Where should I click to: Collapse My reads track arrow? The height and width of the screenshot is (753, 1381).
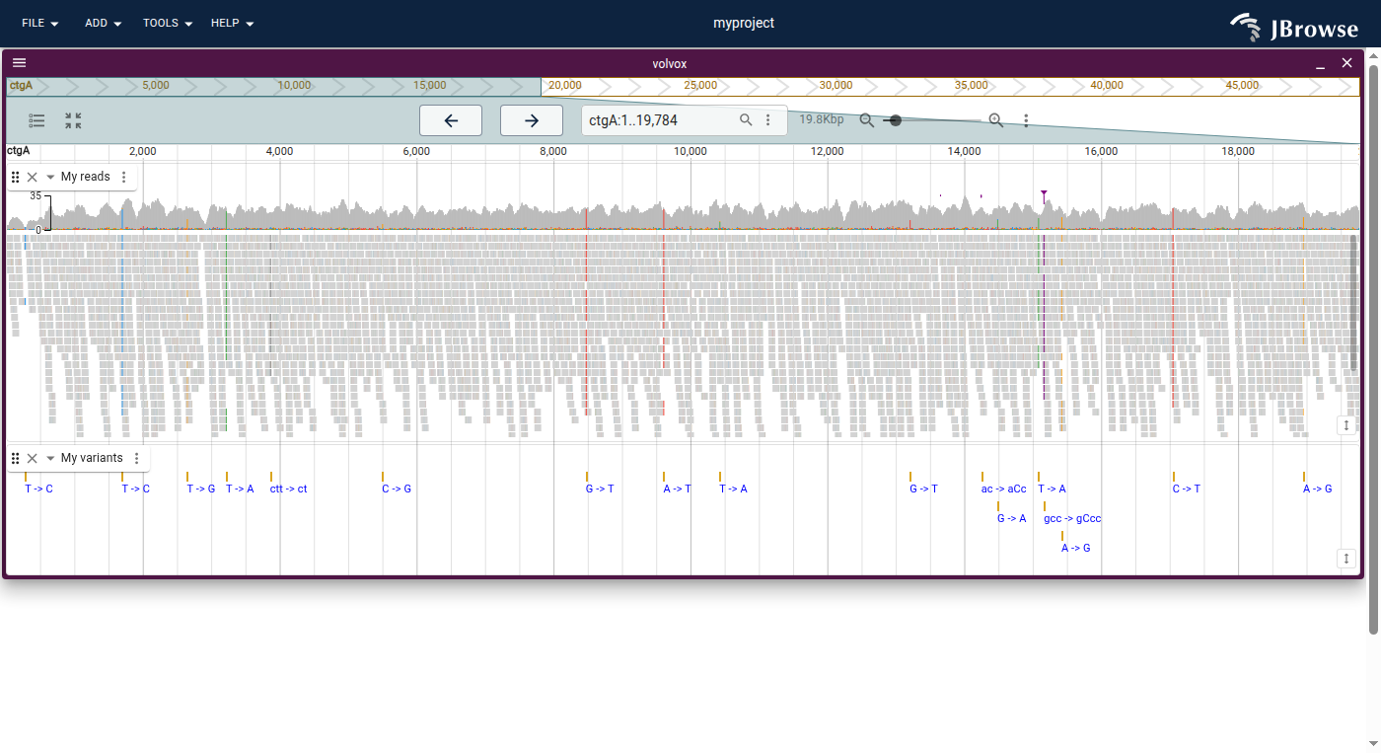coord(50,178)
